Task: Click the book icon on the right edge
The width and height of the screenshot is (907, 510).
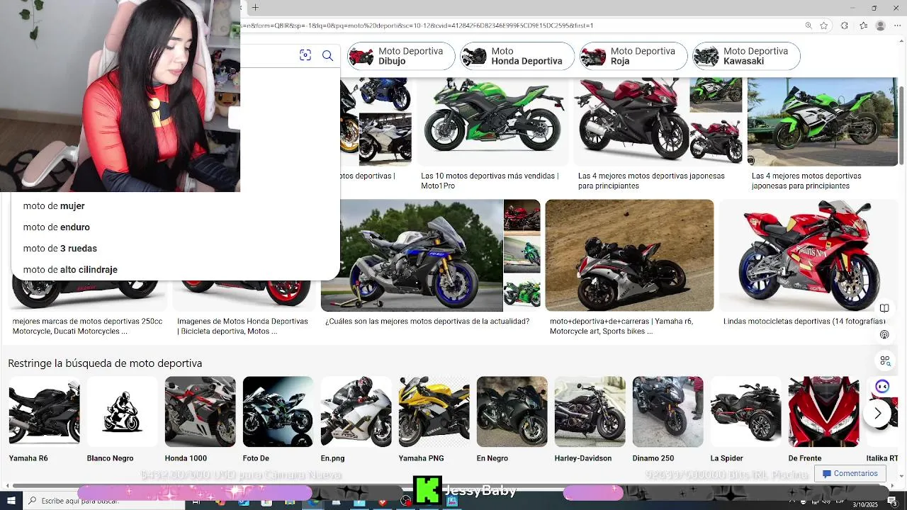Action: click(x=884, y=308)
